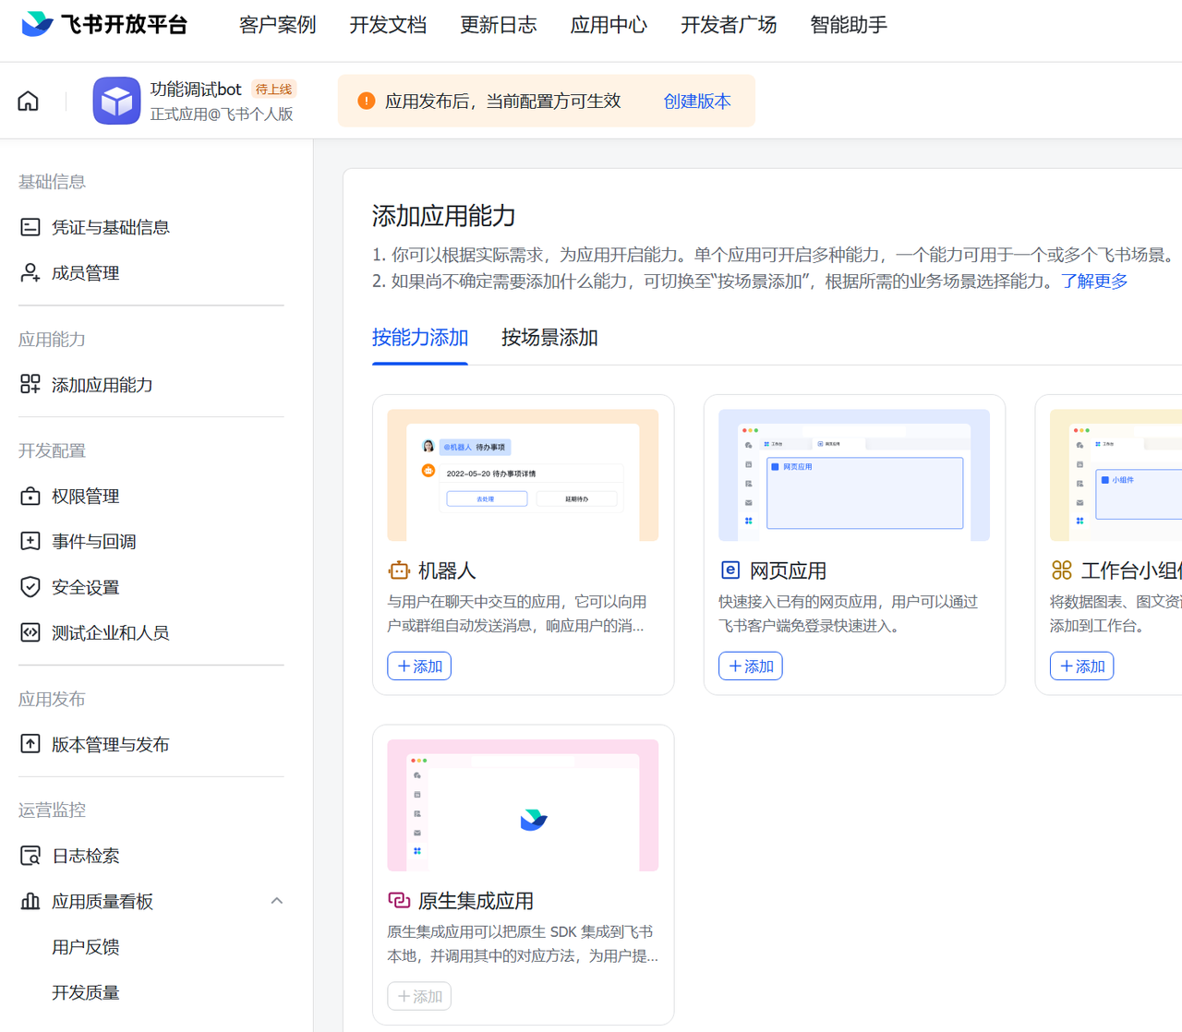The width and height of the screenshot is (1182, 1032).
Task: Click the robot icon beside 机器人
Action: (399, 570)
